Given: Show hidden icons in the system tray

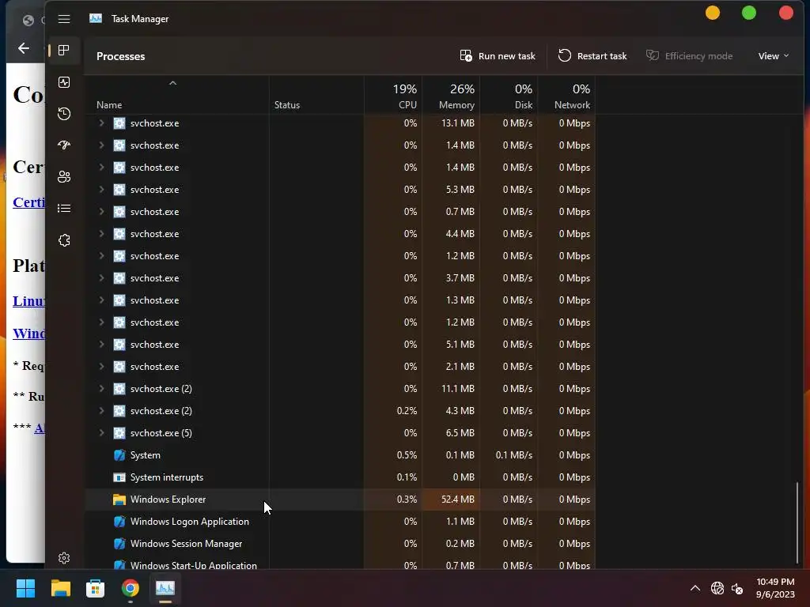Looking at the screenshot, I should (695, 588).
